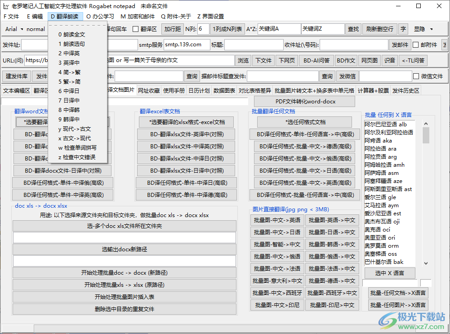
Task: Click the 刷新删空行 toolbar button
Action: [x=379, y=29]
